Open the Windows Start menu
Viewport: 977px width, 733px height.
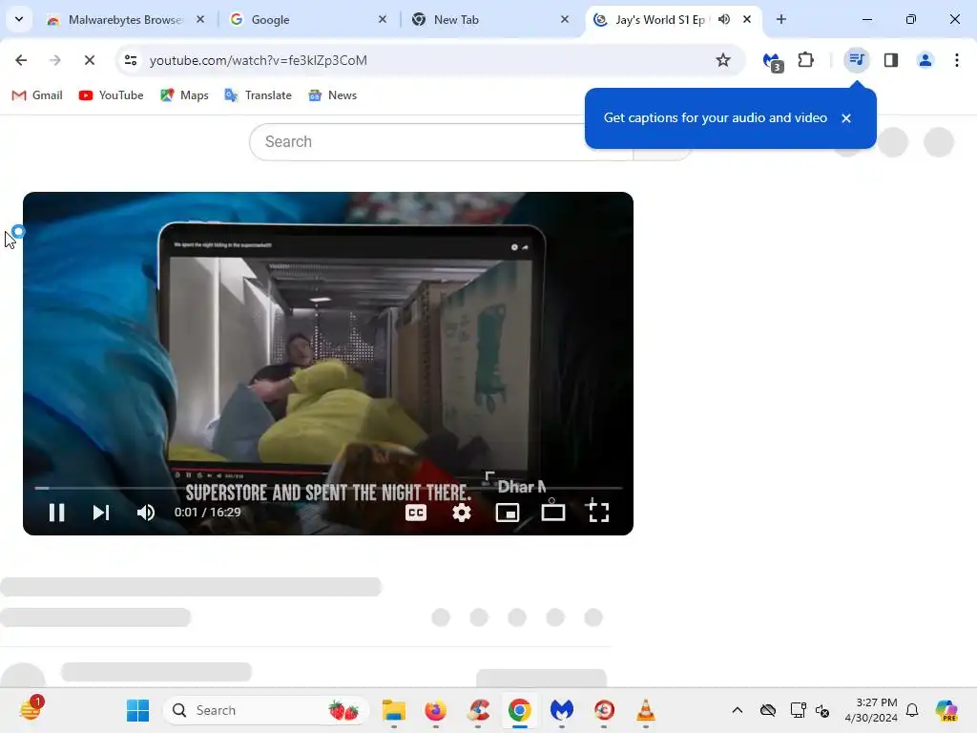137,710
